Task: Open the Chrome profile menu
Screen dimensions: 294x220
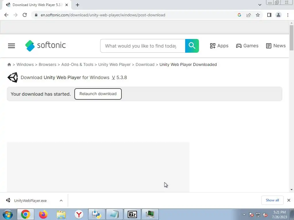Action: [x=278, y=15]
